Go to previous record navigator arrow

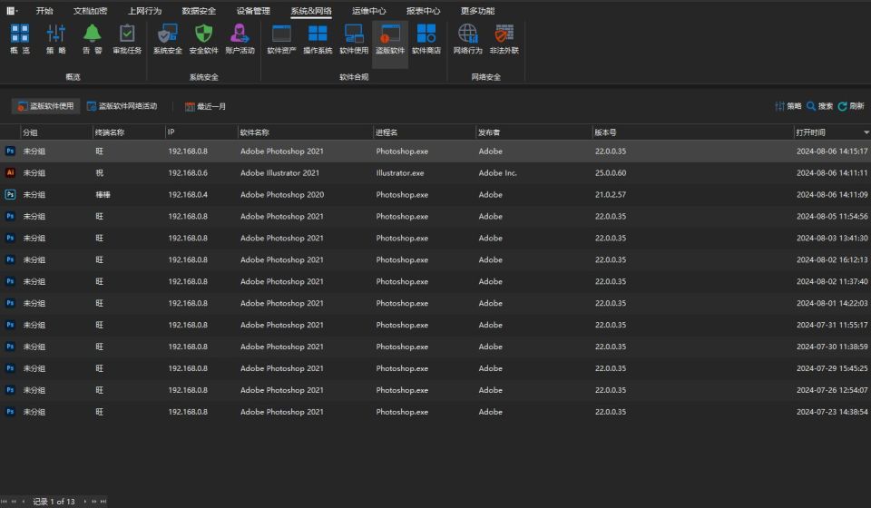point(24,502)
